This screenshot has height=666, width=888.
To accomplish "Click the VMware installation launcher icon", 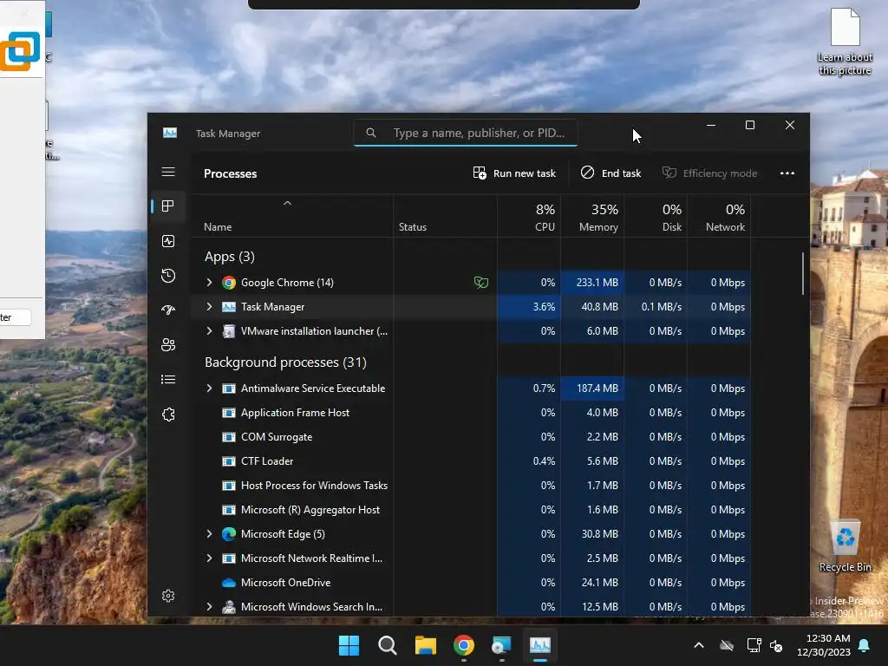I will coord(229,331).
